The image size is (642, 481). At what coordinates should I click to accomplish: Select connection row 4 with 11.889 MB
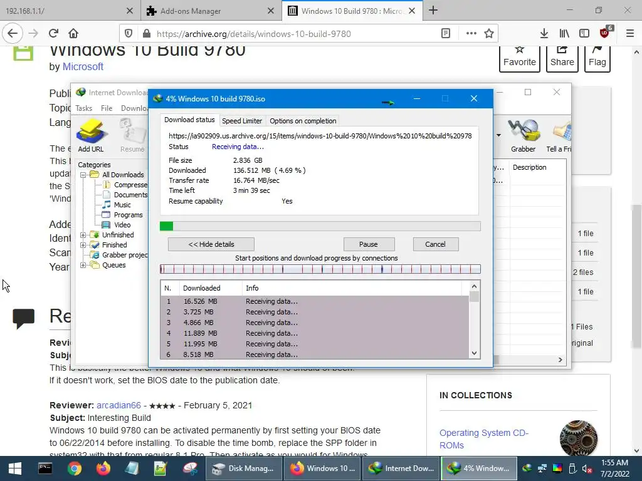tap(315, 333)
